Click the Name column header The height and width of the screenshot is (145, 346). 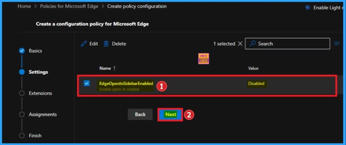click(x=105, y=68)
